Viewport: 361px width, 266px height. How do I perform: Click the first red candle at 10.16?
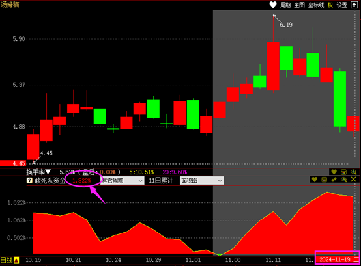[x=33, y=147]
